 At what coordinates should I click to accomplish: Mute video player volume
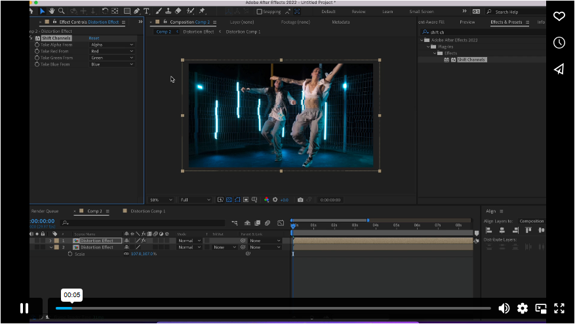(504, 308)
